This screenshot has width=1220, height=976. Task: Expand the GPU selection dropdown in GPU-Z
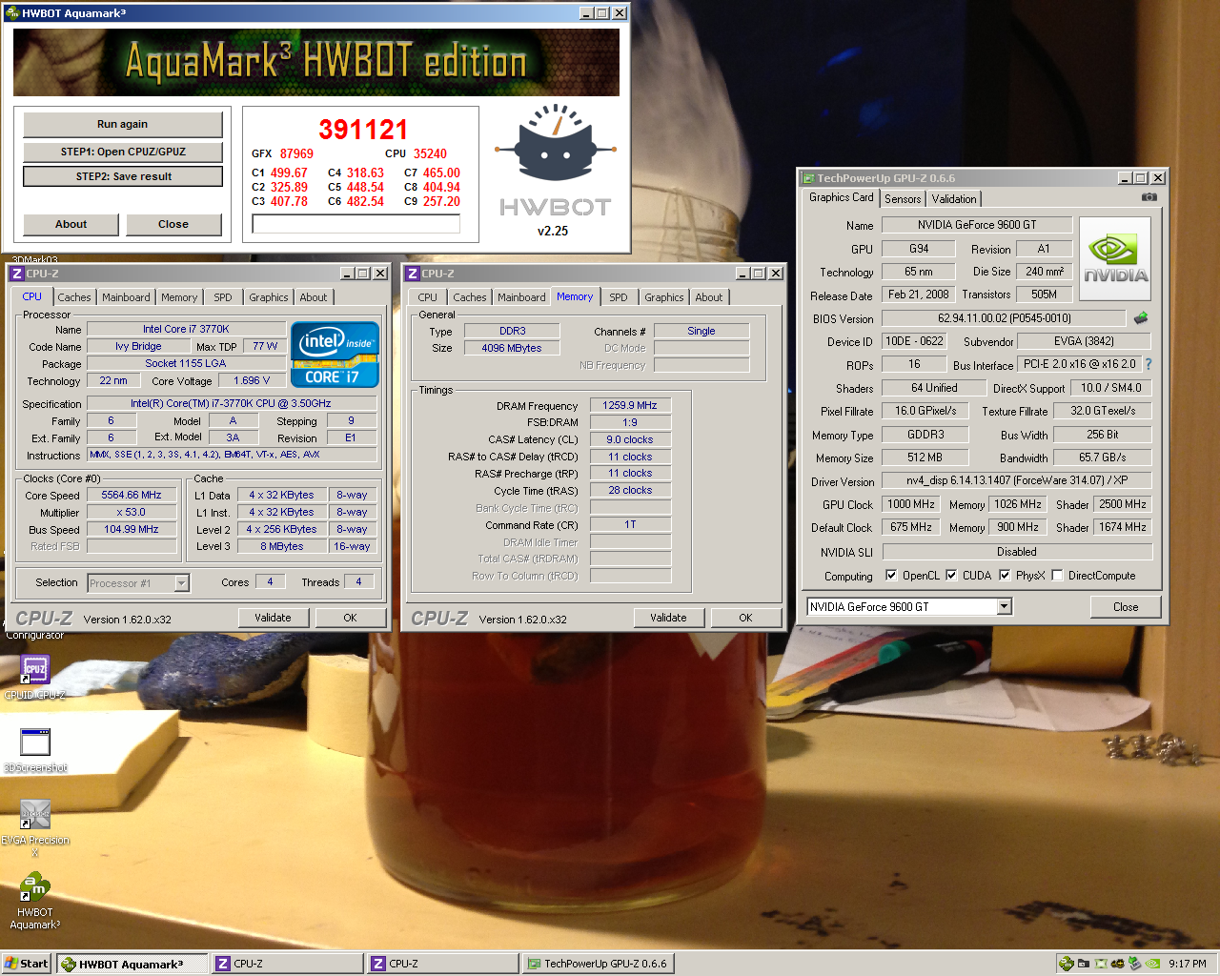pos(1004,606)
